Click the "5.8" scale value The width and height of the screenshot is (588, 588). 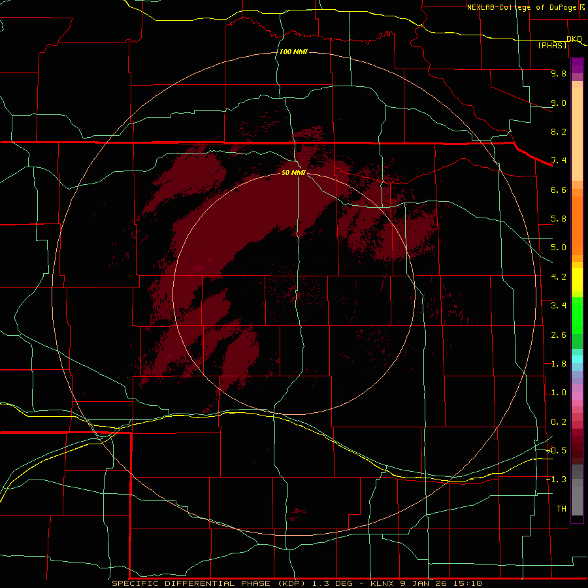pos(559,219)
